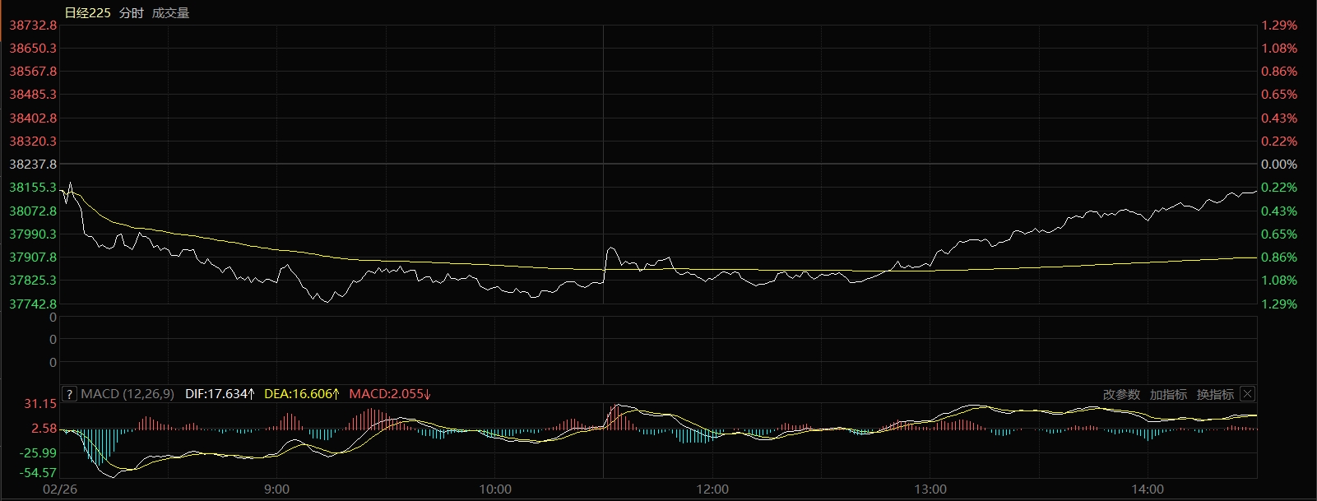Viewport: 1317px width, 501px height.
Task: Click the DIF:17.634 value
Action: click(220, 394)
